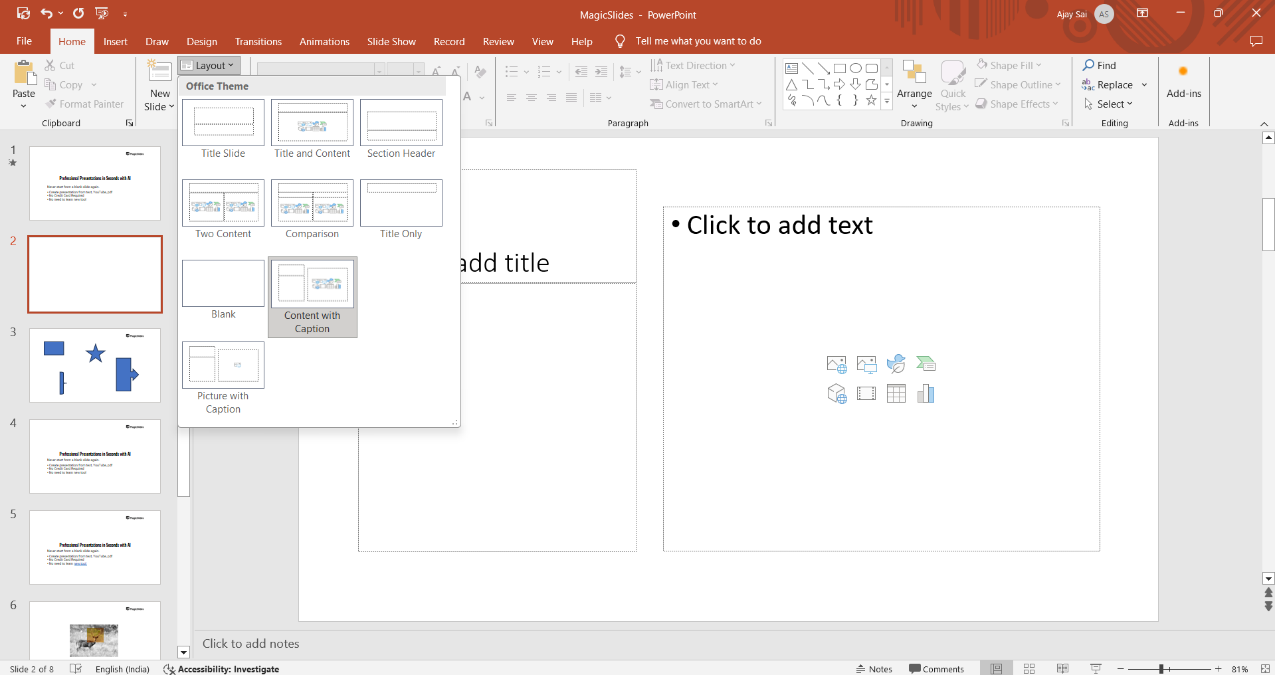Expand the Layout dropdown
Viewport: 1275px width, 675px height.
pos(209,65)
